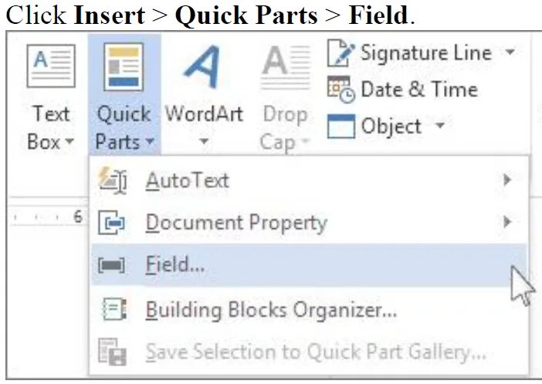
Task: Click the Date & Time calendar icon
Action: point(340,89)
